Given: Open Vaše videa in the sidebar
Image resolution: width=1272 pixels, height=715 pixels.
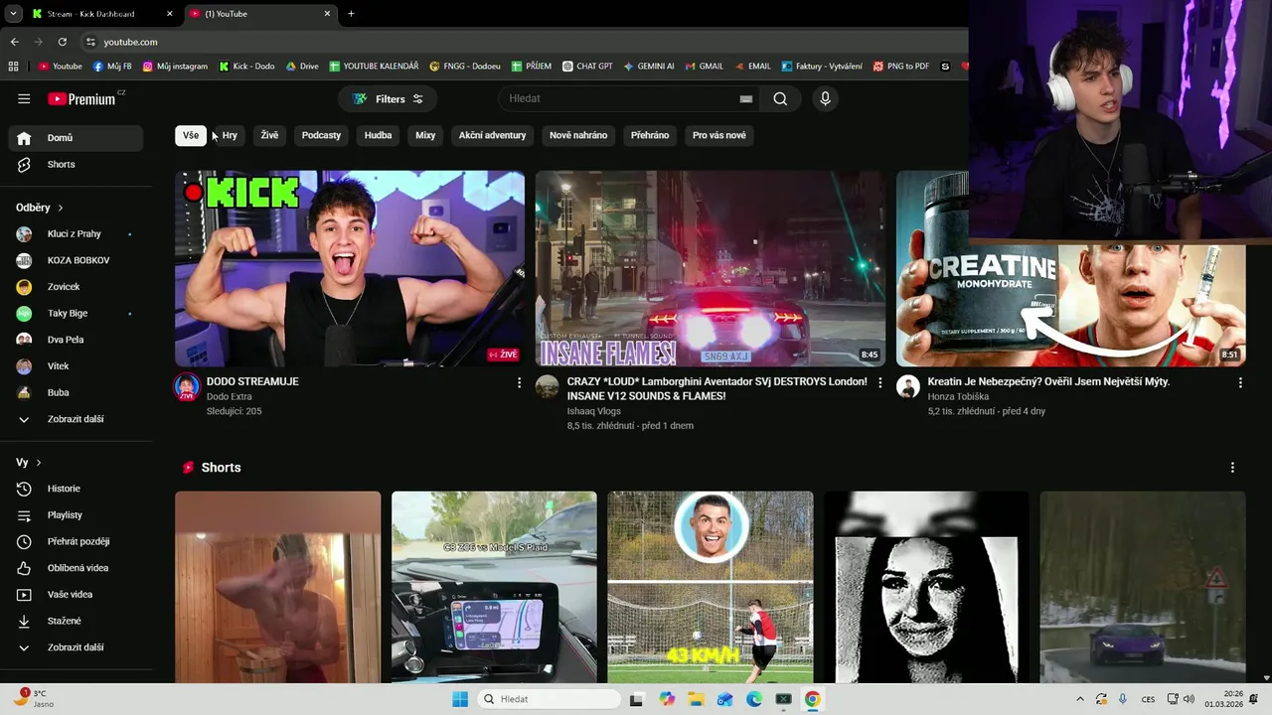Looking at the screenshot, I should [76, 595].
